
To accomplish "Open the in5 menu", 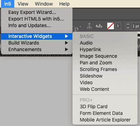I will (x=8, y=4).
